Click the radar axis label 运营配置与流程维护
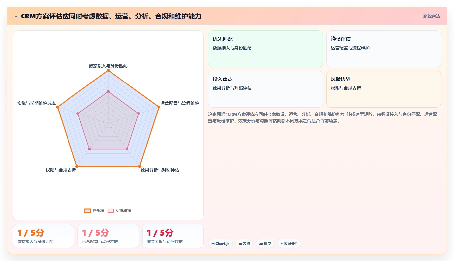This screenshot has height=261, width=454. [x=180, y=103]
